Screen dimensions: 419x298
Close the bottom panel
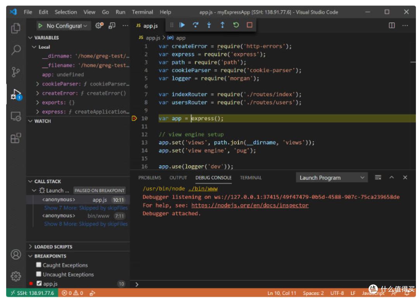405,177
